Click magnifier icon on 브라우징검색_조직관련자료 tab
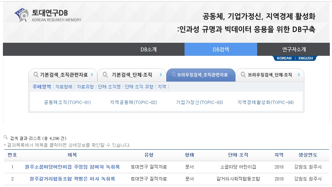 click(x=174, y=75)
